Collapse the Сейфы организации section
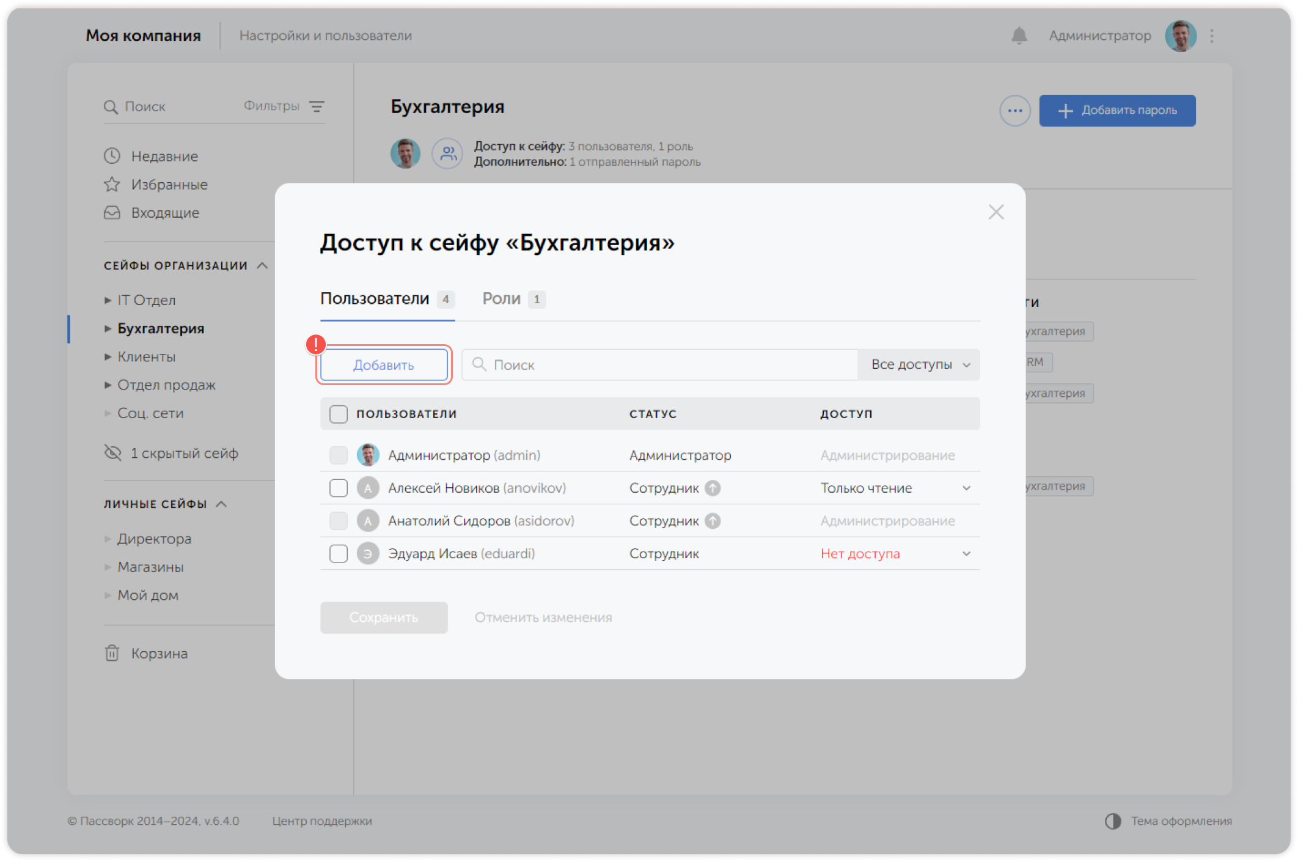 (263, 265)
